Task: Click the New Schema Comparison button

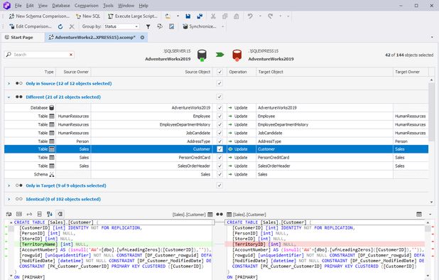Action: click(39, 16)
